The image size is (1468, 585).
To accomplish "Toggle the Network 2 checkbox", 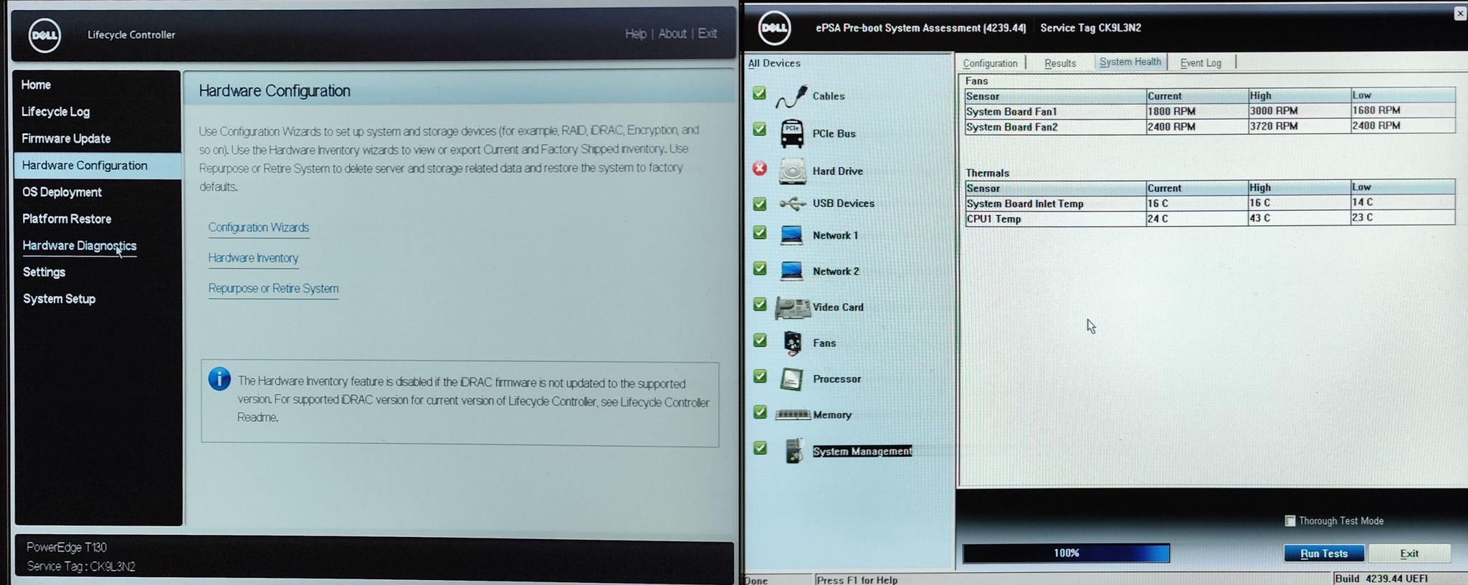I will tap(760, 269).
